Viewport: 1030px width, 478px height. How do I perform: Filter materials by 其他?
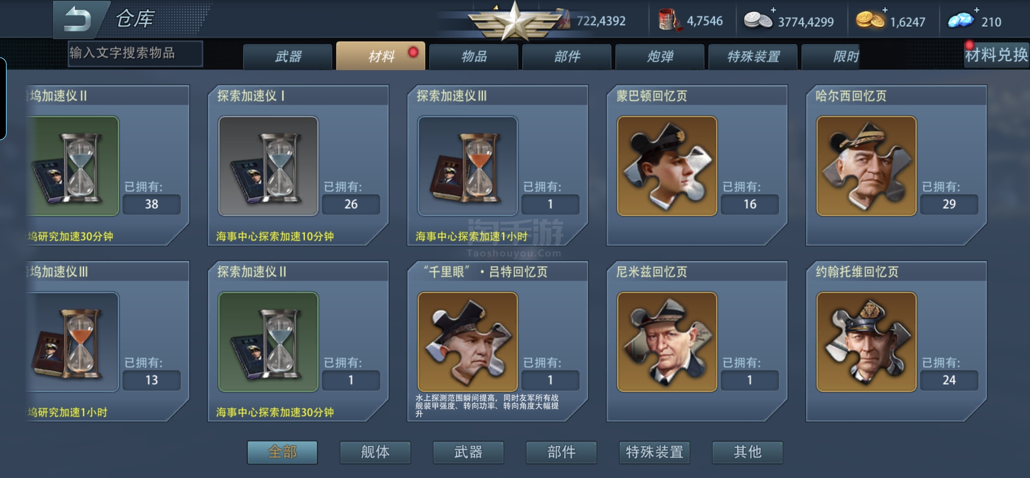coord(747,452)
